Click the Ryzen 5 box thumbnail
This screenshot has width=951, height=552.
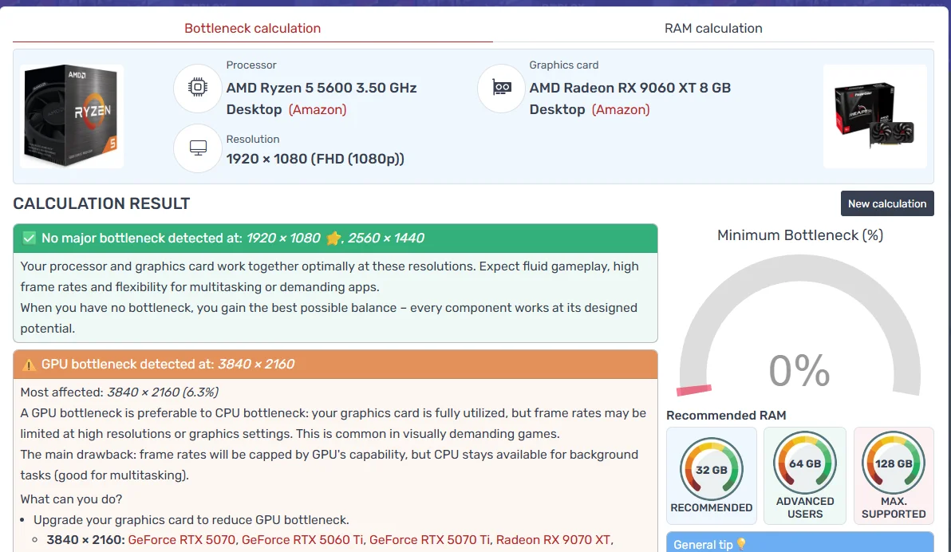72,116
